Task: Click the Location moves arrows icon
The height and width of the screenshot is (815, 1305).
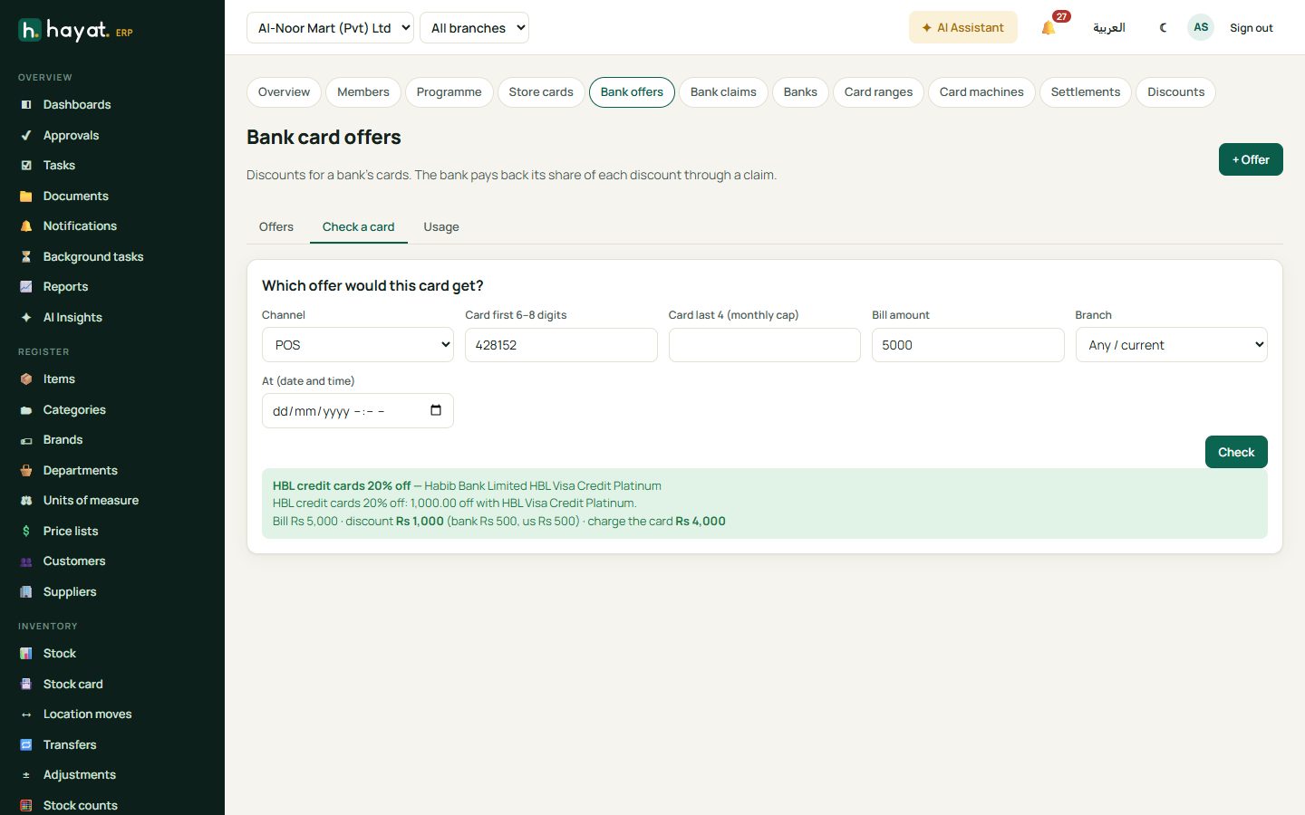Action: tap(26, 714)
